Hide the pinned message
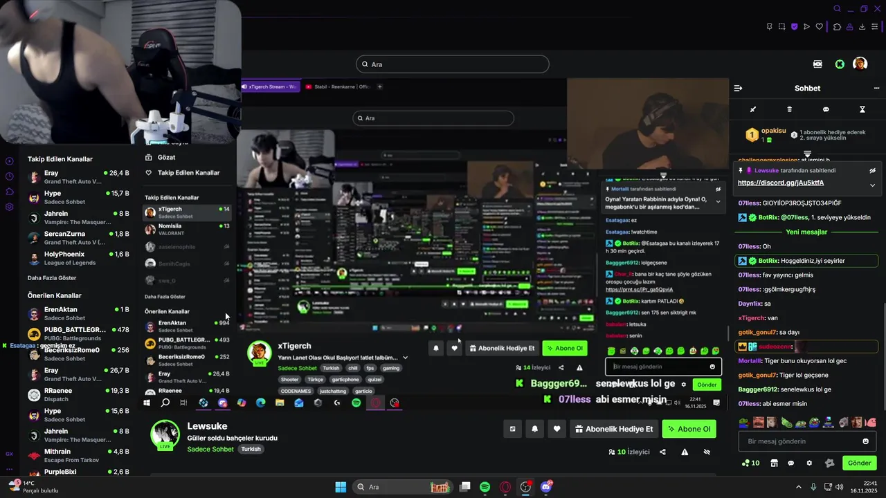This screenshot has width=886, height=498. (x=872, y=170)
